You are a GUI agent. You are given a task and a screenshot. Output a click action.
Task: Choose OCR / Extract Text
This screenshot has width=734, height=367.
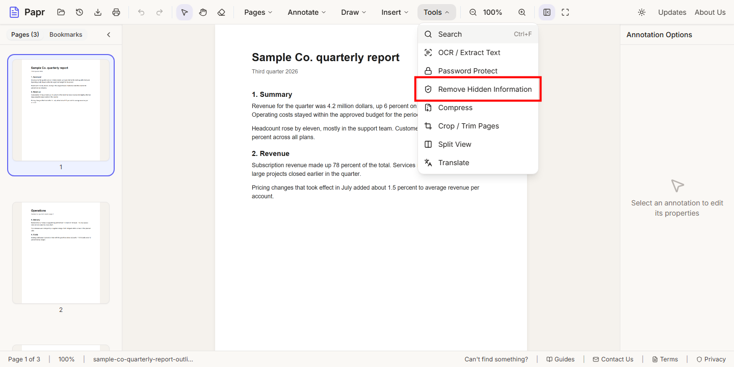coord(478,53)
